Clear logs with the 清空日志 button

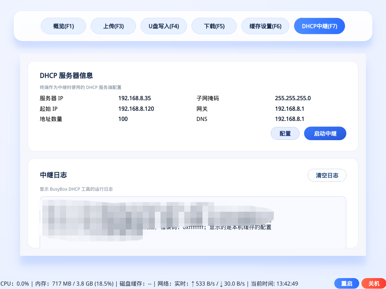[327, 175]
